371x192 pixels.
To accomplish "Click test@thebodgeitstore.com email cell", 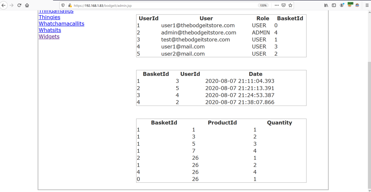I will pyautogui.click(x=195, y=40).
